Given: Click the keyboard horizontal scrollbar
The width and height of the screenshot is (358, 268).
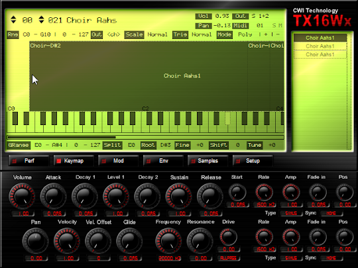Looking at the screenshot, I should [x=145, y=137].
